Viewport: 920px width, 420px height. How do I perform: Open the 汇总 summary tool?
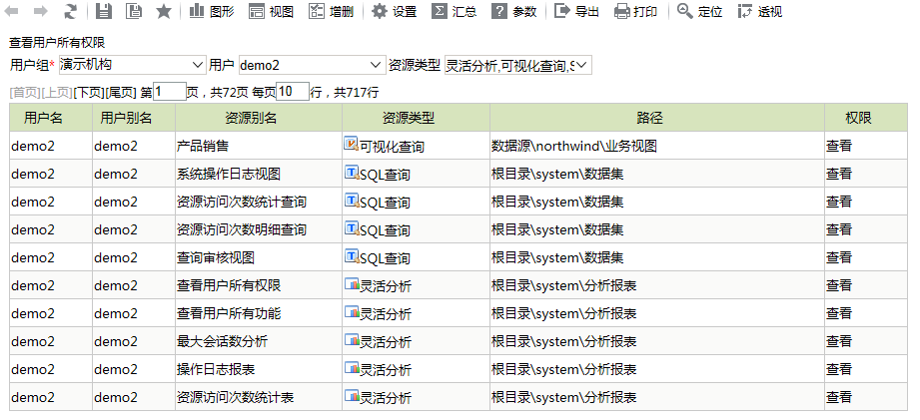(455, 11)
